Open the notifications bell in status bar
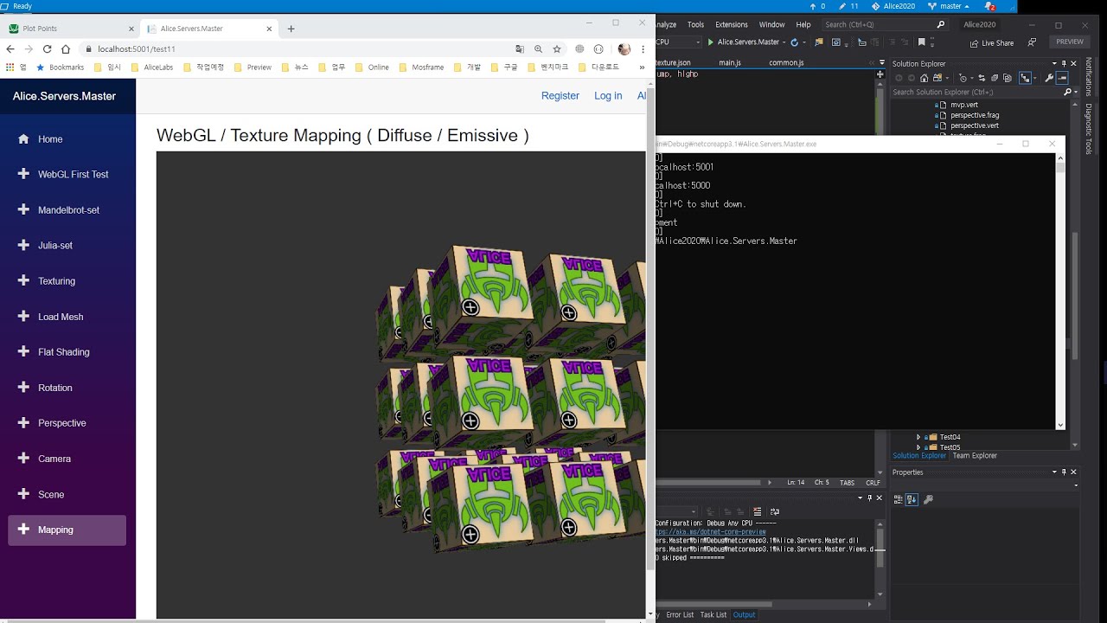Screen dimensions: 1107x623 tap(991, 6)
